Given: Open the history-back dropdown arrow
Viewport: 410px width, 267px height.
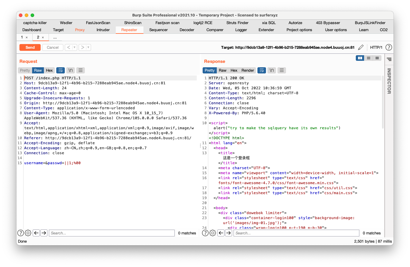Looking at the screenshot, I should [x=75, y=47].
